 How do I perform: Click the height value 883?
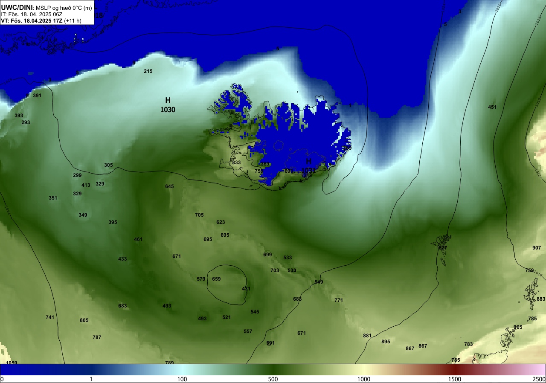pos(541,299)
